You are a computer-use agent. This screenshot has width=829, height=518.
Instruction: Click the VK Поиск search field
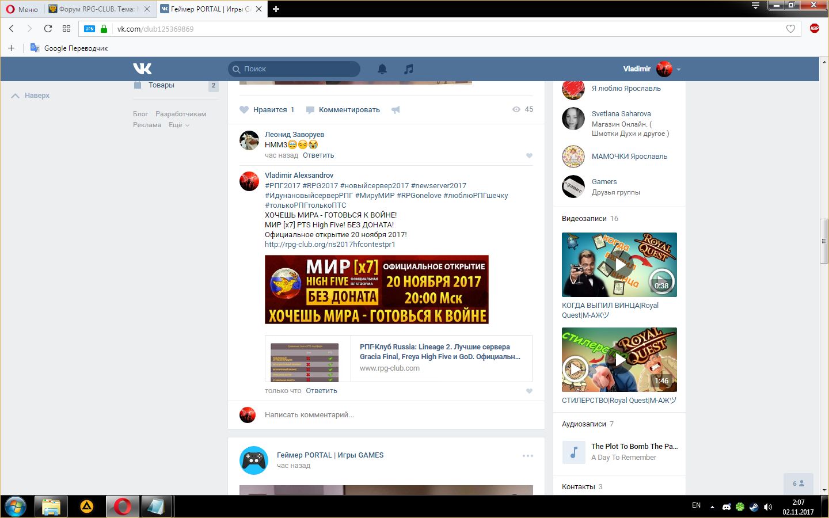(x=294, y=69)
